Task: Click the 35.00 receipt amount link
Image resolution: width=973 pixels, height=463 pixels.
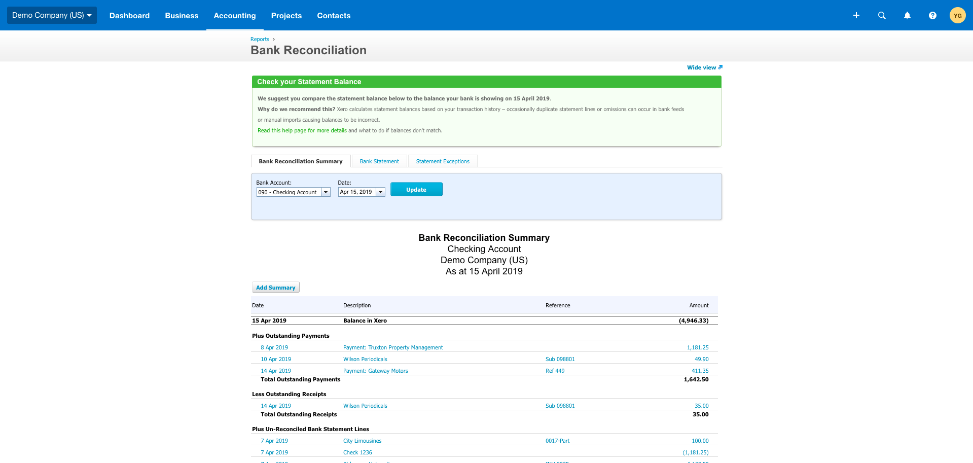Action: (x=702, y=406)
